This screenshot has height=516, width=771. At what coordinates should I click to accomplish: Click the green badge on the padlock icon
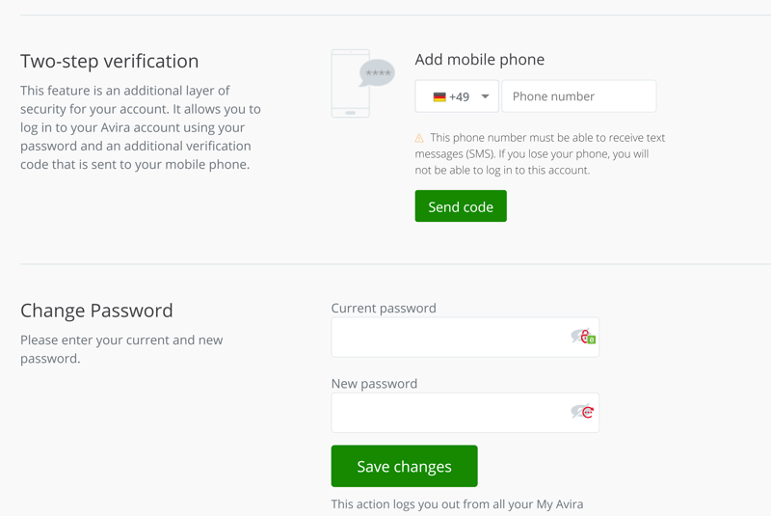point(592,339)
